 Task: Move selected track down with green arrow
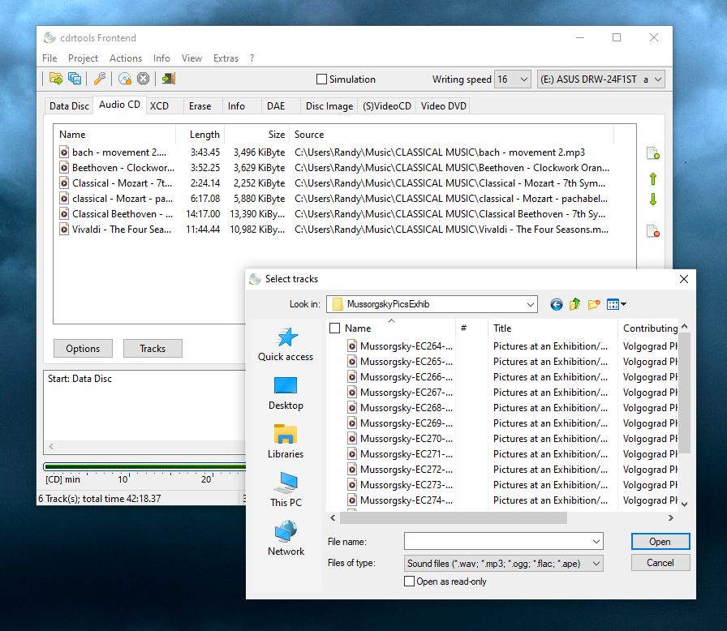tap(653, 200)
